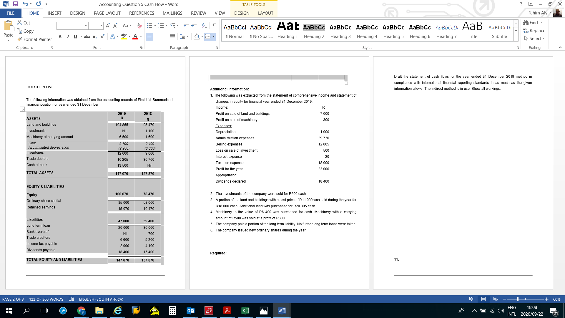Toggle bold formatting
Image resolution: width=565 pixels, height=318 pixels.
[x=60, y=37]
